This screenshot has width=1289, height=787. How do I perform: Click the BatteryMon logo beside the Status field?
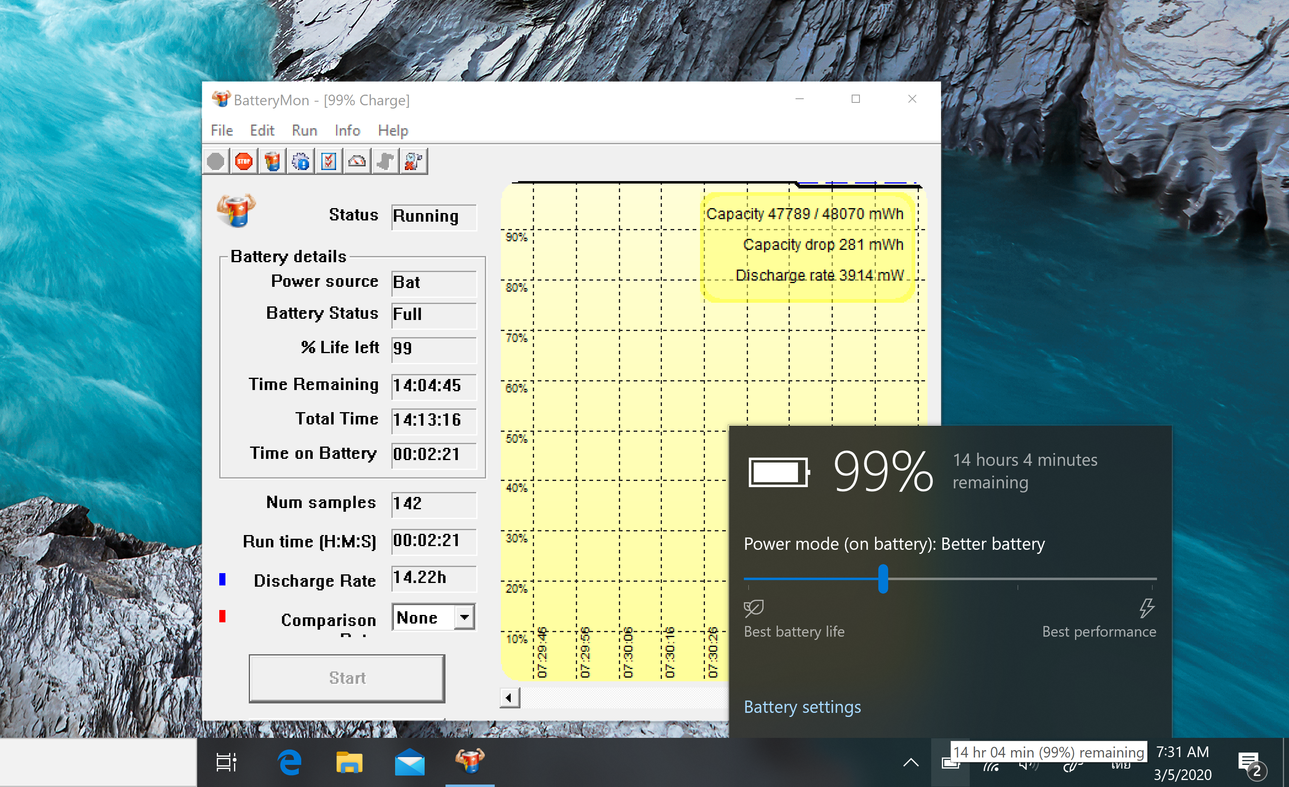coord(236,210)
